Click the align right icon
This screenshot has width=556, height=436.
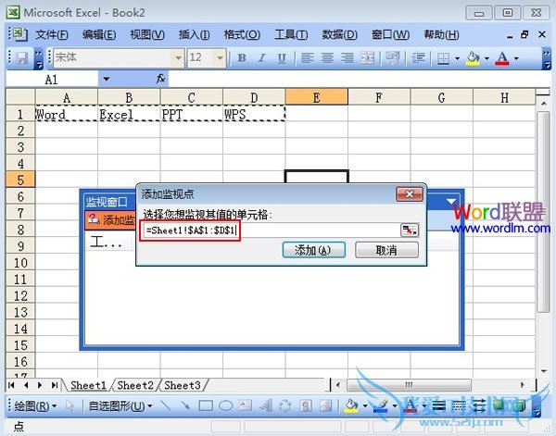[347, 57]
